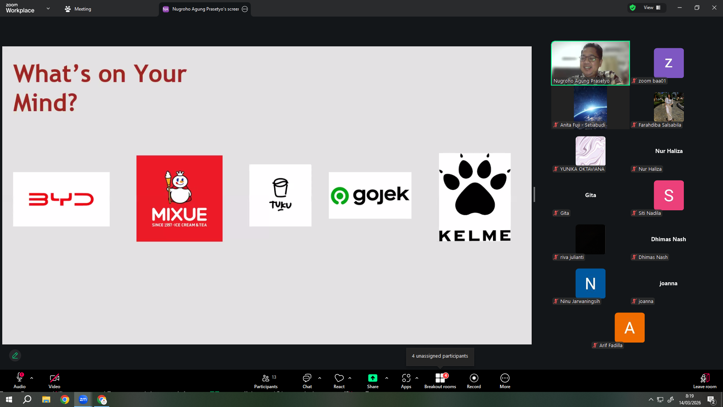Image resolution: width=723 pixels, height=407 pixels.
Task: Open File Explorer from the taskbar
Action: pyautogui.click(x=46, y=399)
